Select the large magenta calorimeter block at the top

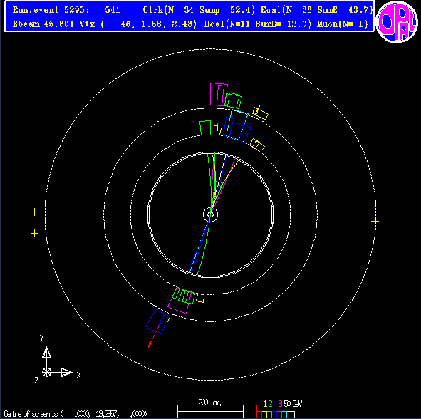[x=219, y=95]
